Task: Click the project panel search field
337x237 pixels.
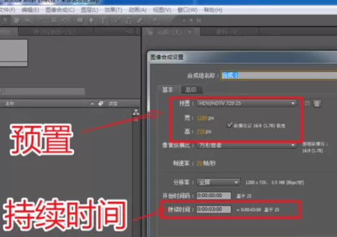Action: coord(42,91)
